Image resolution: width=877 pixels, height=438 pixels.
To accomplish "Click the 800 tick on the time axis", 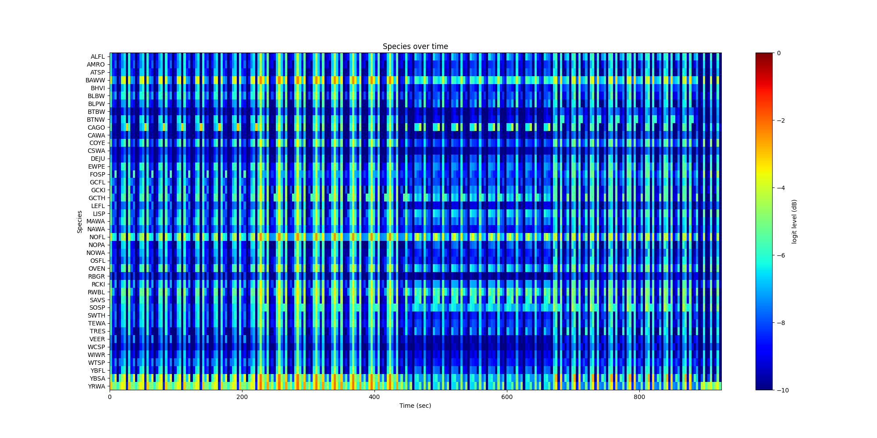I will coord(639,397).
